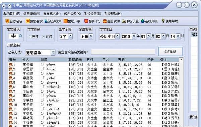
Task: Click the magnifier icon beside surname 李
Action: point(20,36)
